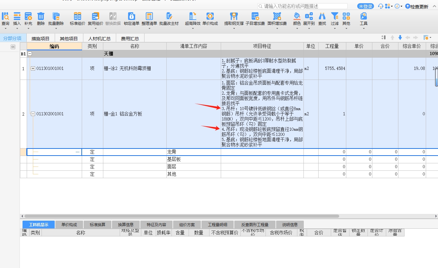Click the grey right arrow icon above table
Image resolution: width=438 pixels, height=268 pixels.
point(415,38)
